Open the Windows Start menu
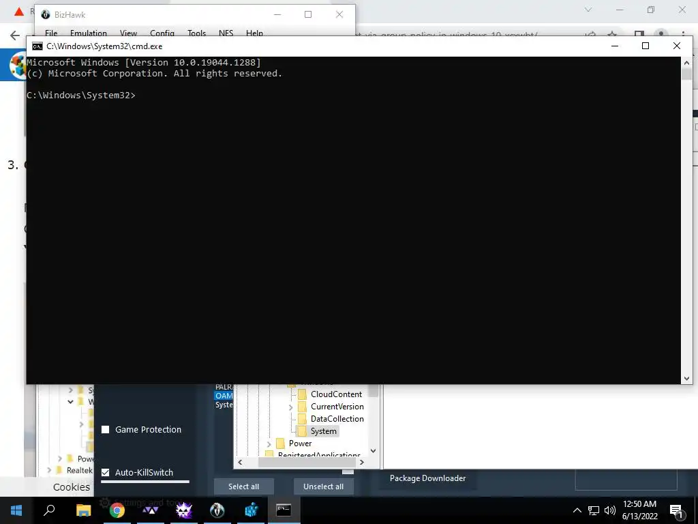Viewport: 698px width, 524px height. point(16,510)
